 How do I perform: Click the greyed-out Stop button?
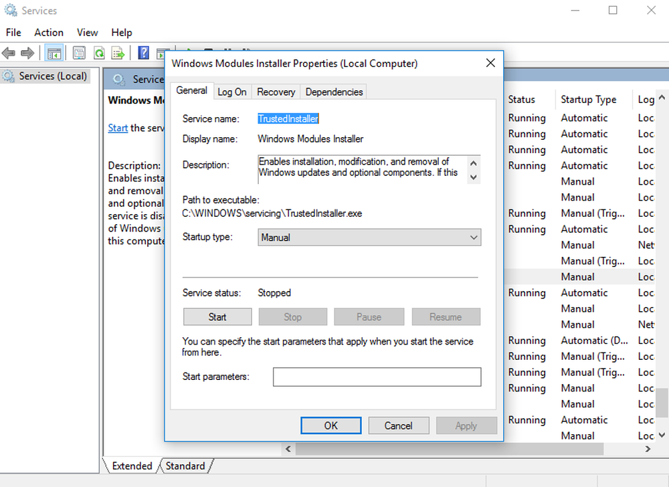(x=293, y=317)
